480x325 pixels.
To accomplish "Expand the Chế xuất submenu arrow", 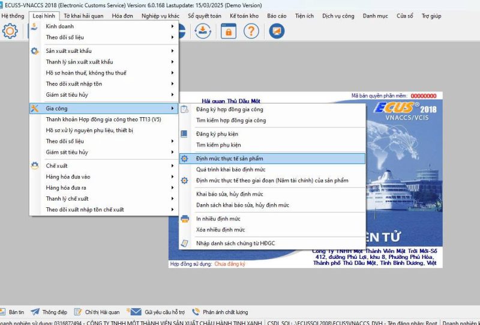I will point(172,166).
